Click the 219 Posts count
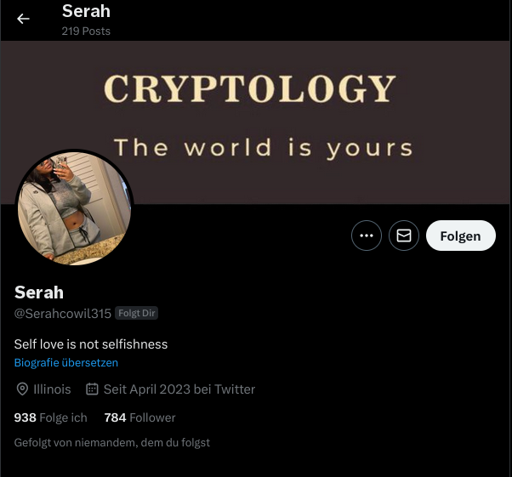Screen dimensions: 512x477 point(86,31)
